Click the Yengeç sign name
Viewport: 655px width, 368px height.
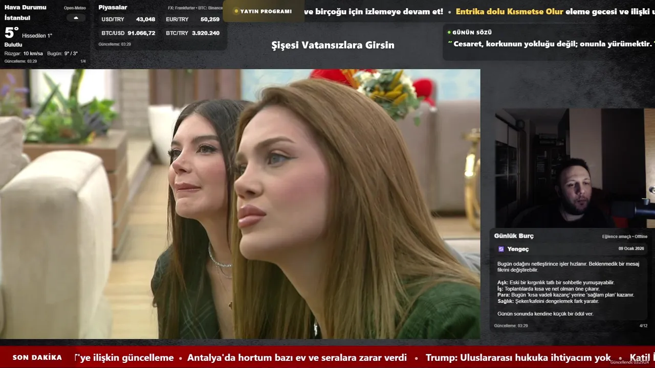pos(518,249)
